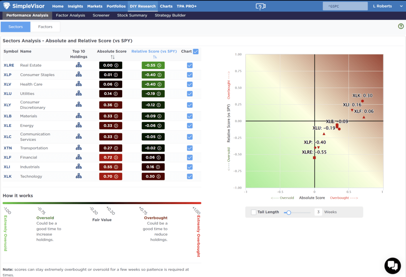The height and width of the screenshot is (277, 406).
Task: Uncheck the chart checkbox for Utilities
Action: [190, 94]
